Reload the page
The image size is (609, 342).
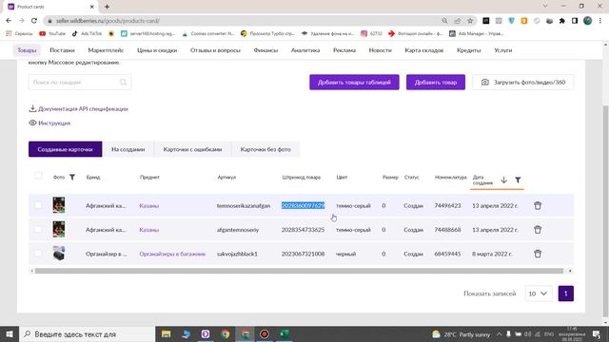coord(34,21)
